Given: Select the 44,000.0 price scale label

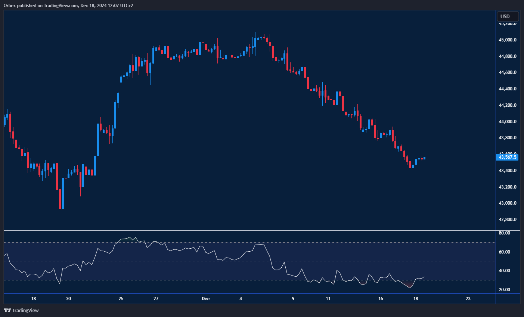Looking at the screenshot, I should click(508, 122).
